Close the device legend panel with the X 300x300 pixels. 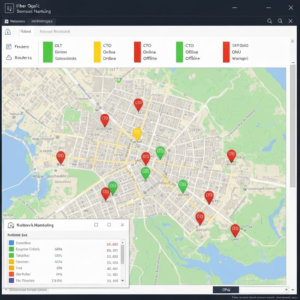(x=293, y=41)
